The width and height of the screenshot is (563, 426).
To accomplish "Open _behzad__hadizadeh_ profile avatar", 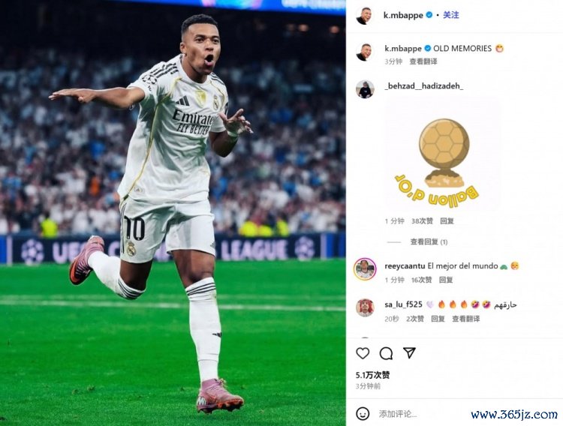I will click(x=365, y=88).
